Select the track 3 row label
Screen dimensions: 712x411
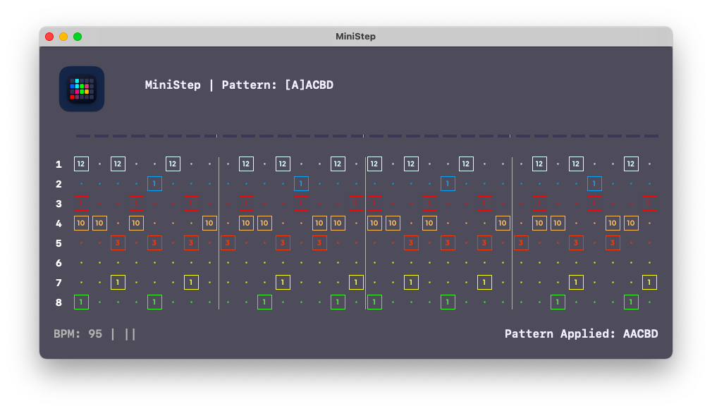click(59, 204)
